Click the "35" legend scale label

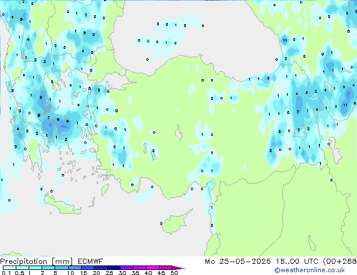click(x=135, y=273)
